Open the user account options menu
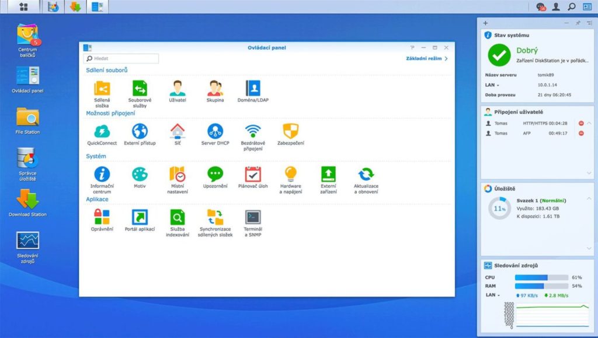 pos(556,6)
